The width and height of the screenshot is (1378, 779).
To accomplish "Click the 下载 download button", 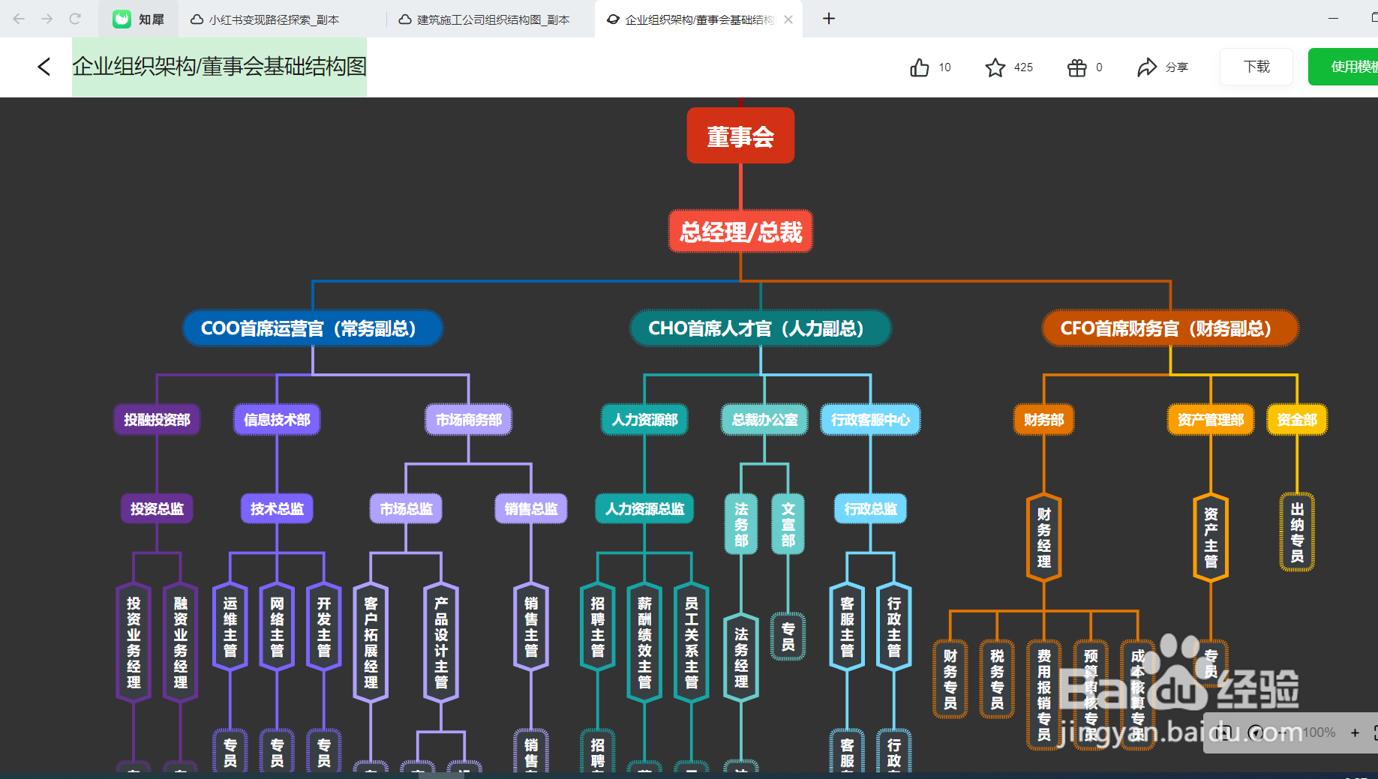I will click(1256, 67).
